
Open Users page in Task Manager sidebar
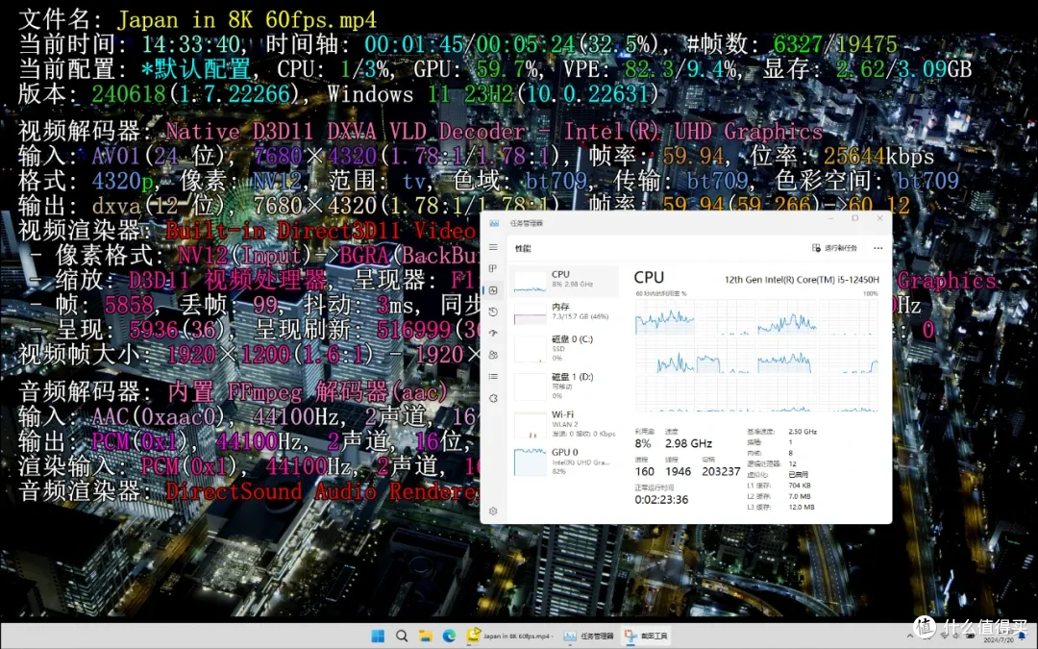[493, 355]
